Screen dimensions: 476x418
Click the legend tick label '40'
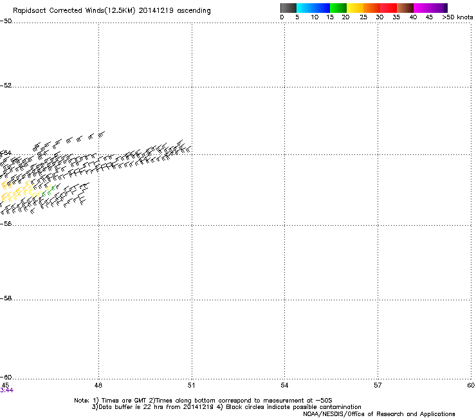[x=413, y=17]
